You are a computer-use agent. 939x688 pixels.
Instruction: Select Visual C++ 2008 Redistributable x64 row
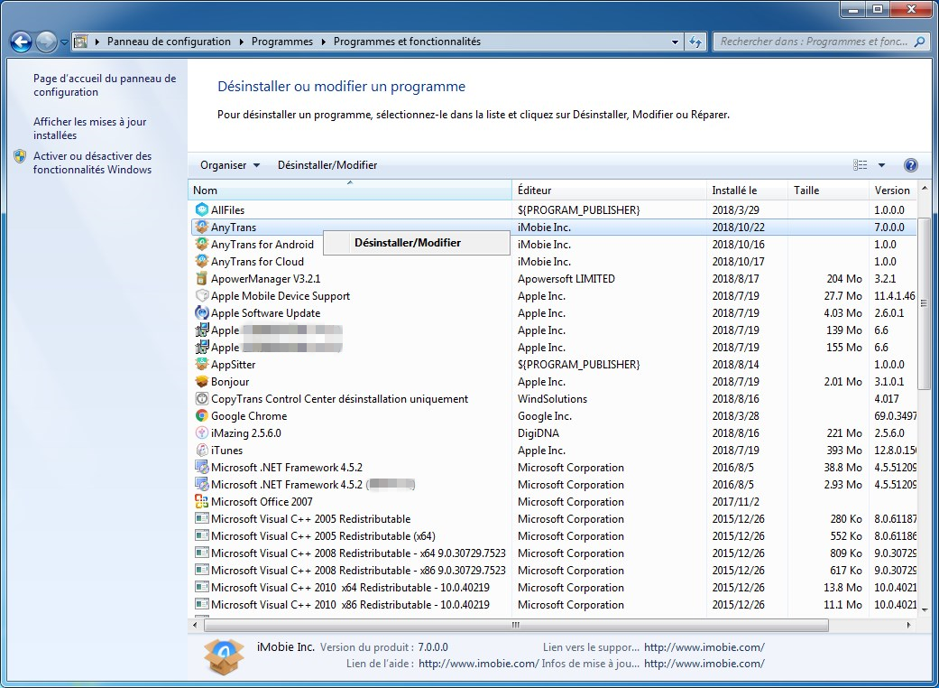point(552,553)
